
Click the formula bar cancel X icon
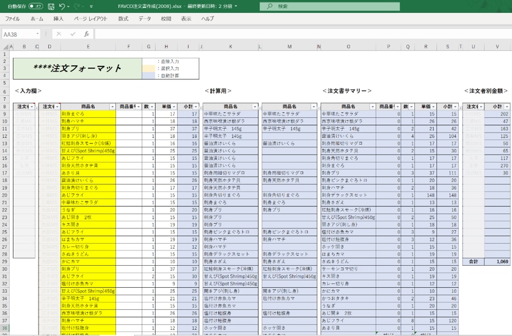[x=59, y=34]
